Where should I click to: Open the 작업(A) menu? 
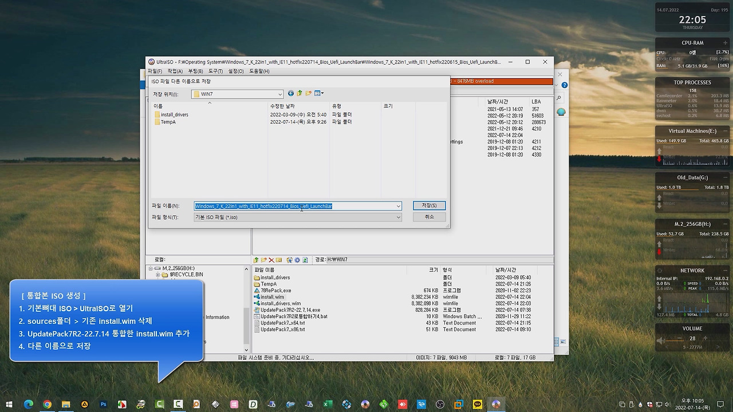click(x=175, y=71)
